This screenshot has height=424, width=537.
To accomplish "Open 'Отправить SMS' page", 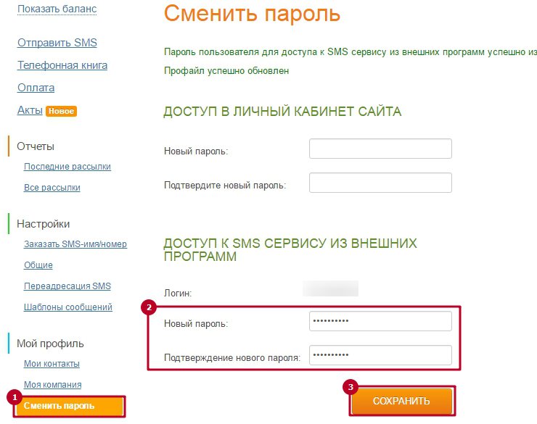I will 57,43.
